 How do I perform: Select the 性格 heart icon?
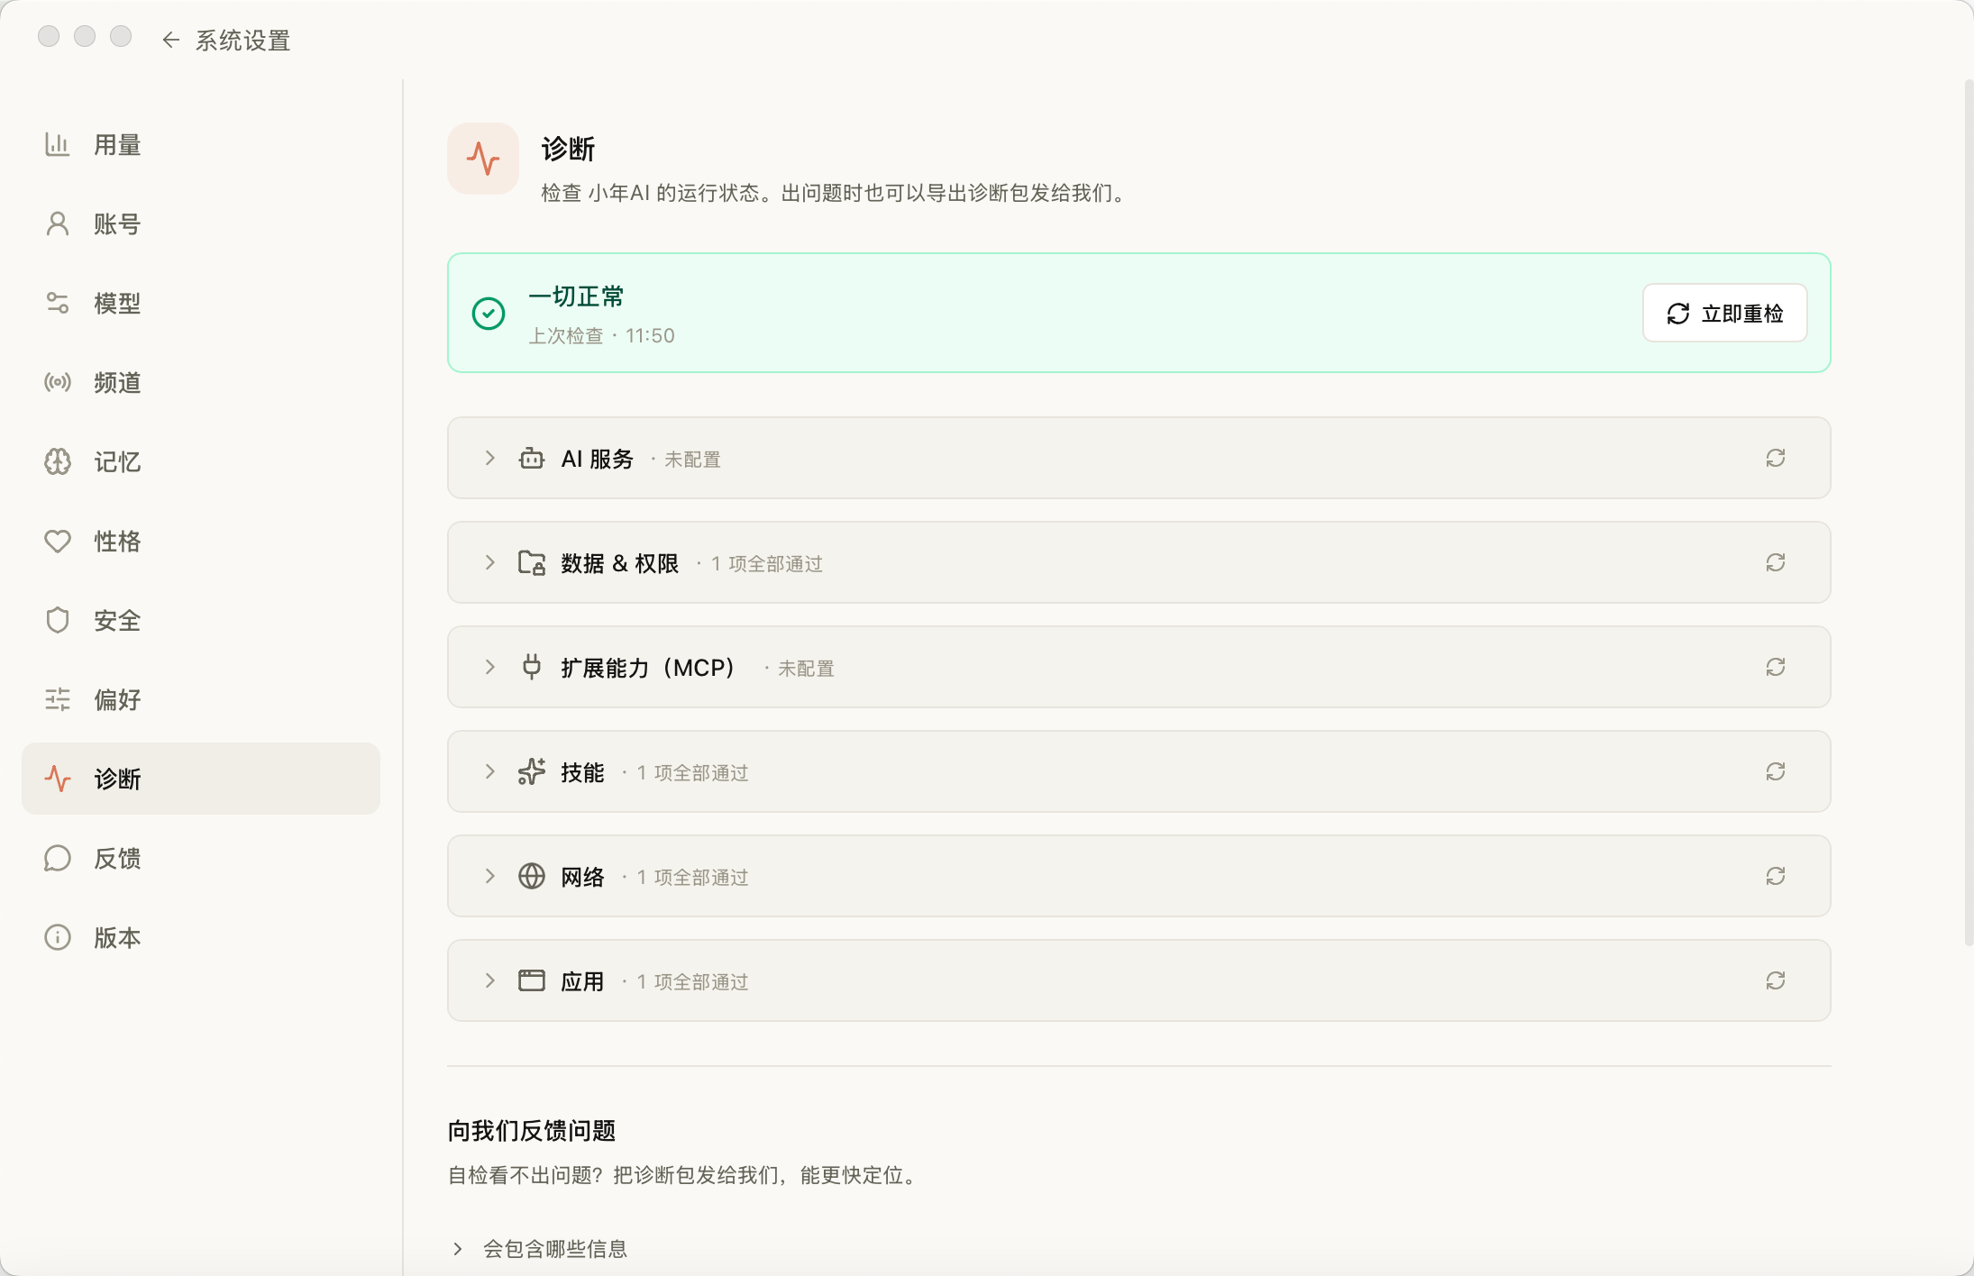pos(58,541)
